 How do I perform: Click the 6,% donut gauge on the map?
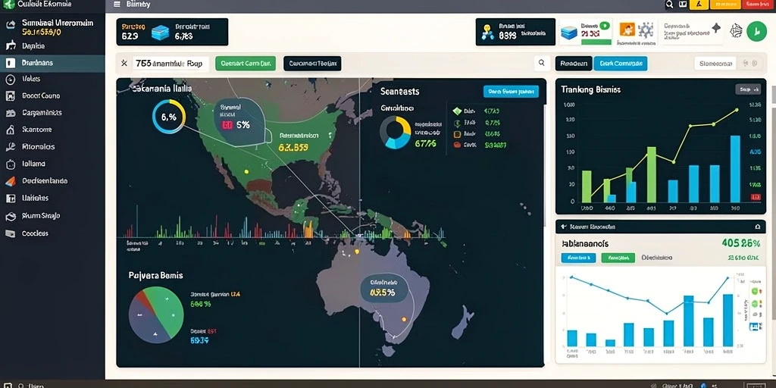click(x=169, y=117)
